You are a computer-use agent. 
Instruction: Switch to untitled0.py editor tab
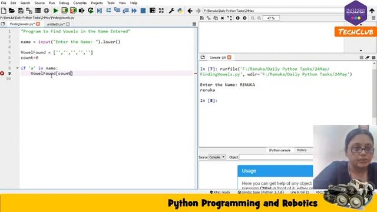click(55, 24)
